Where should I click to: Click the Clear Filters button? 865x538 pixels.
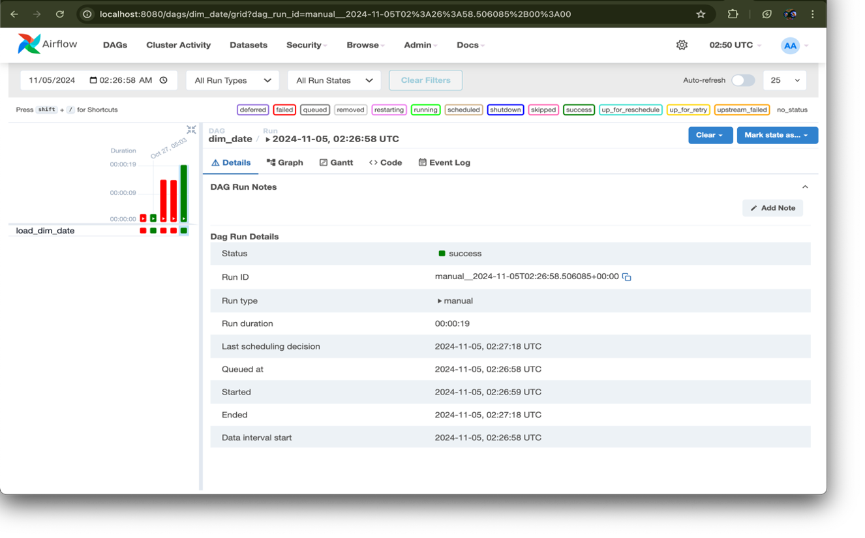tap(426, 80)
